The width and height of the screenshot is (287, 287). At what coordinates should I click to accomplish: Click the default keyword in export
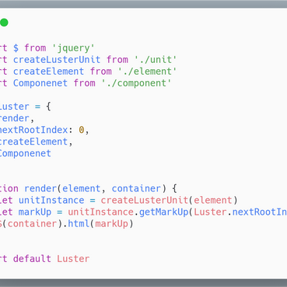pos(32,259)
